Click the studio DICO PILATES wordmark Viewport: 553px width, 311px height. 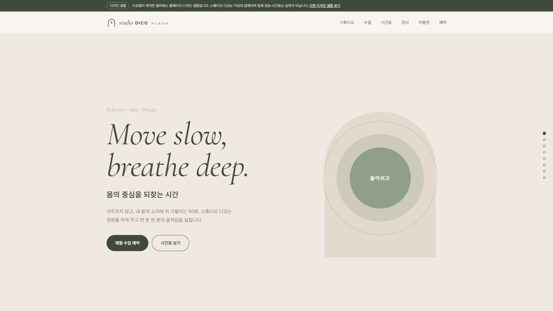coord(144,23)
